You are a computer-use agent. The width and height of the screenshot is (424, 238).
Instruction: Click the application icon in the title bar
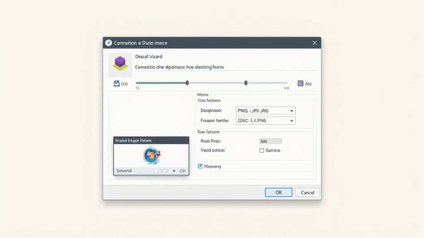(x=108, y=43)
